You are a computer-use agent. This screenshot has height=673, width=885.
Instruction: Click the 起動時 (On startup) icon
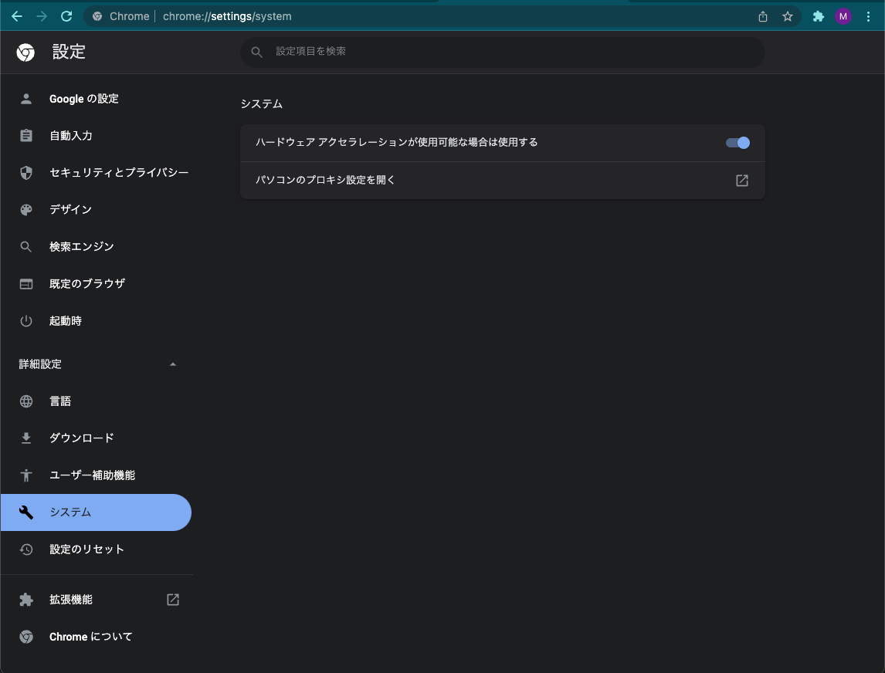click(x=25, y=320)
